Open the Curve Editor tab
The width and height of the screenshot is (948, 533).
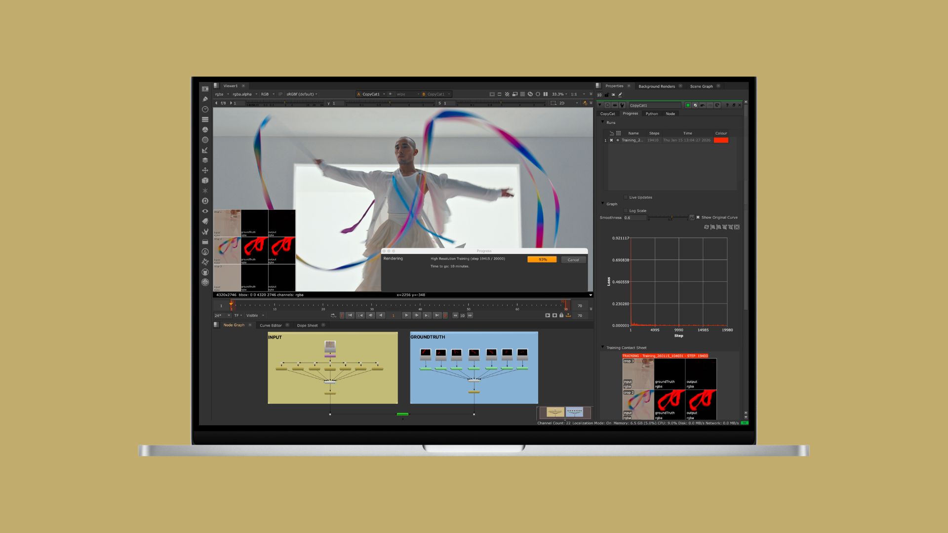pyautogui.click(x=271, y=325)
